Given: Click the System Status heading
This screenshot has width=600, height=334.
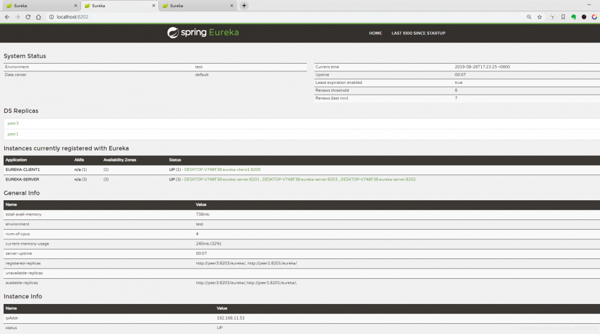Looking at the screenshot, I should pyautogui.click(x=25, y=56).
